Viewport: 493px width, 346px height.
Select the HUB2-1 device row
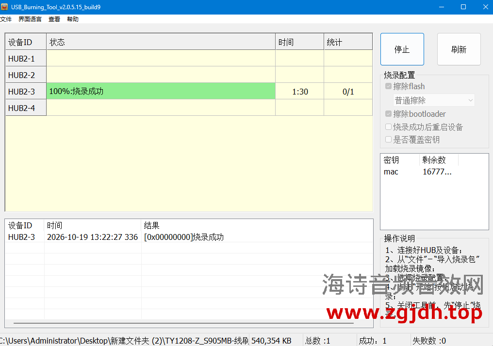(189, 59)
